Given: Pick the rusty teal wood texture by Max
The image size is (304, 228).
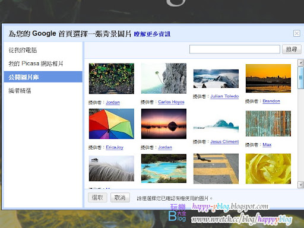Looking at the screenshot, I should (268, 123).
